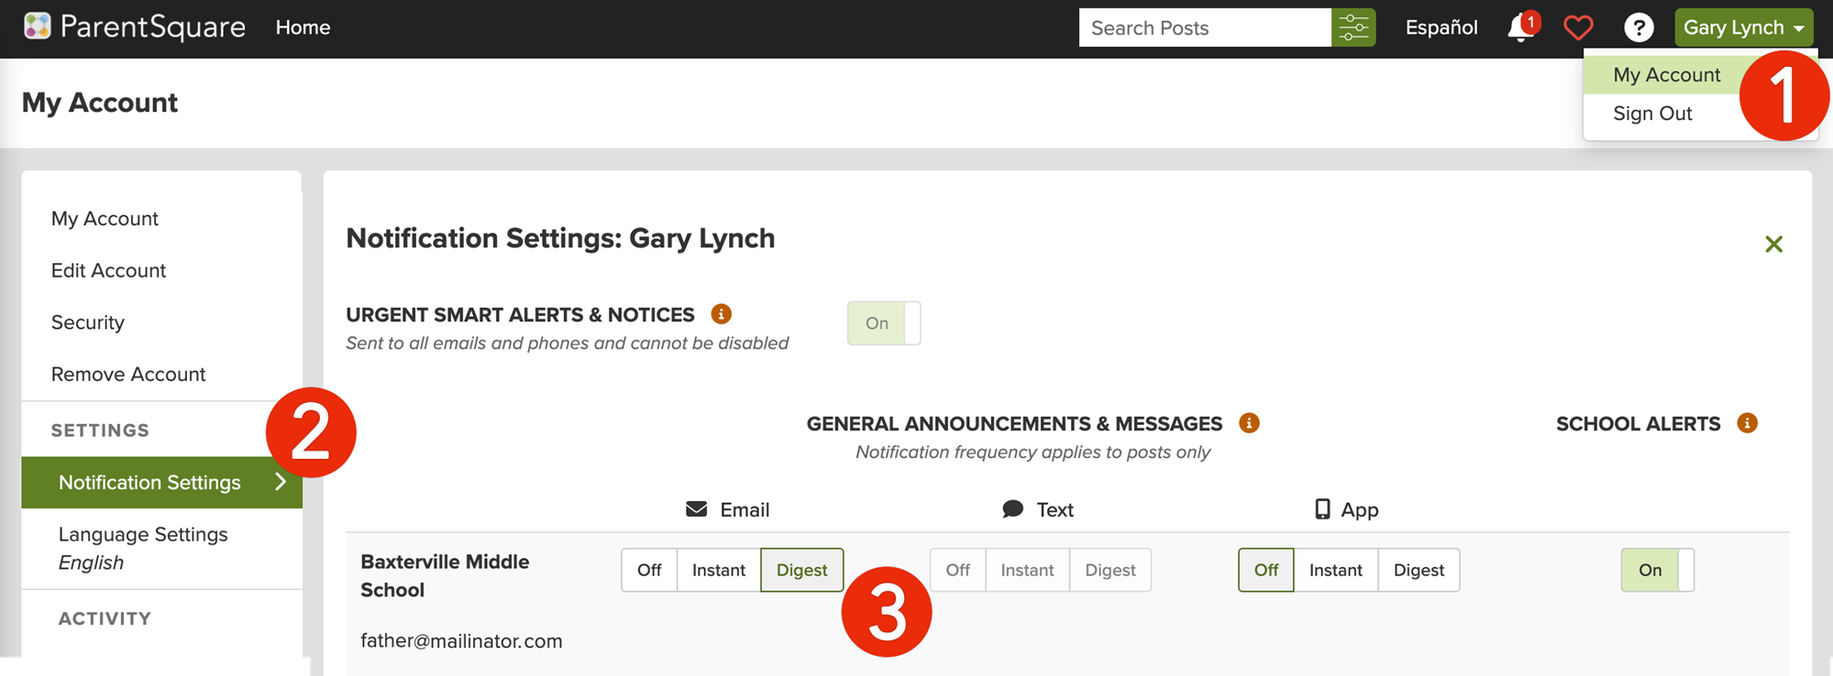The width and height of the screenshot is (1833, 676).
Task: Close the Notification Settings panel with X
Action: click(x=1773, y=244)
